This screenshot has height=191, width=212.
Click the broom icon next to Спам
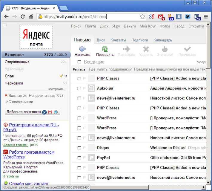62,76
